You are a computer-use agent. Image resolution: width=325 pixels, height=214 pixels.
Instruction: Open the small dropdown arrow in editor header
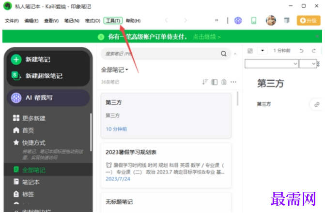point(263,51)
